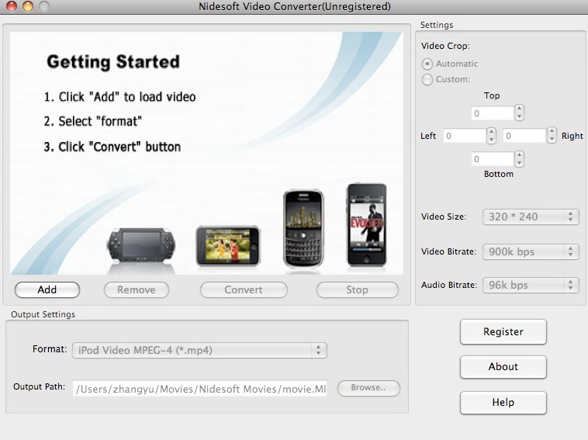Click the BlackBerry phone image
Image resolution: width=588 pixels, height=440 pixels.
303,228
